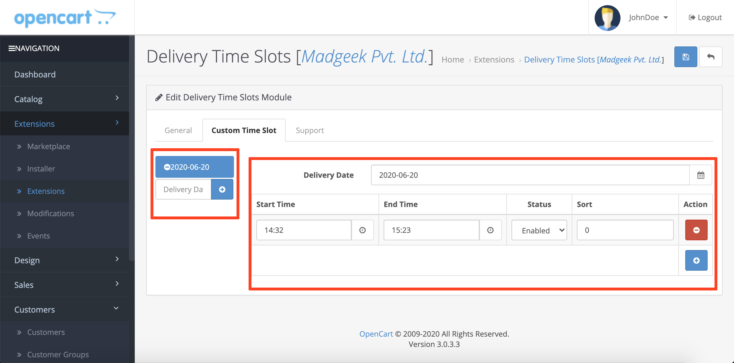The height and width of the screenshot is (363, 734).
Task: Open the End Time clock picker
Action: click(x=490, y=230)
